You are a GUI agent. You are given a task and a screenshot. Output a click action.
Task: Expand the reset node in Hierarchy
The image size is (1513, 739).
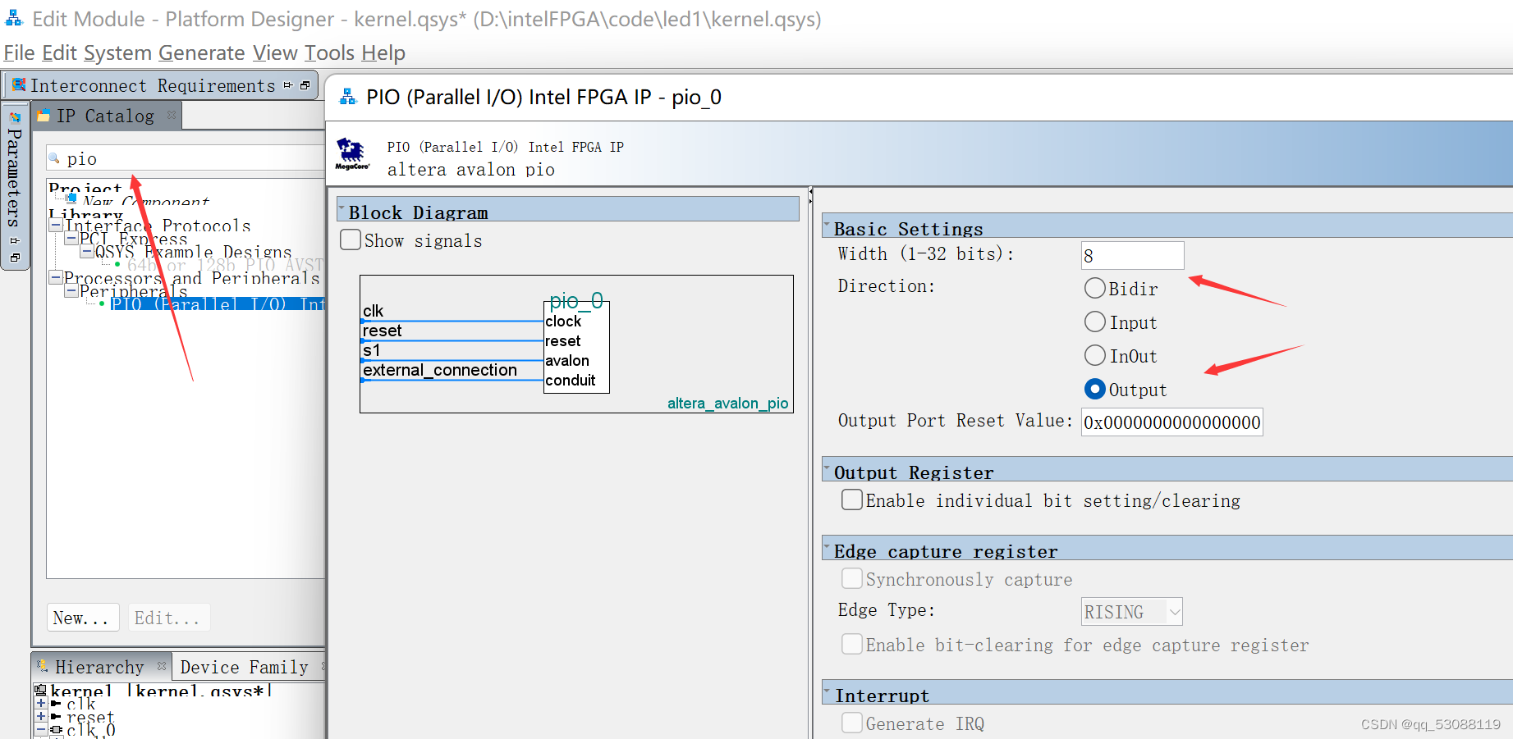point(41,717)
